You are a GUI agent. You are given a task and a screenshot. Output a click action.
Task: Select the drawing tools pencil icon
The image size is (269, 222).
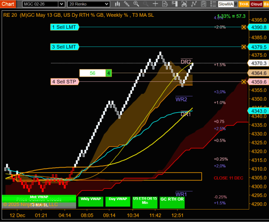coord(127,4)
